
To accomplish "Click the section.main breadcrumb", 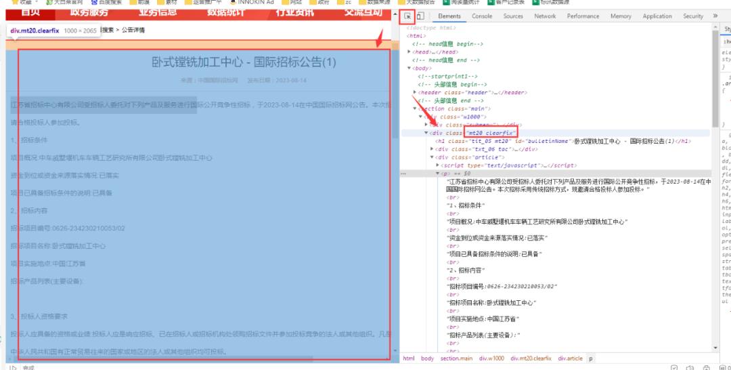I will click(x=456, y=358).
